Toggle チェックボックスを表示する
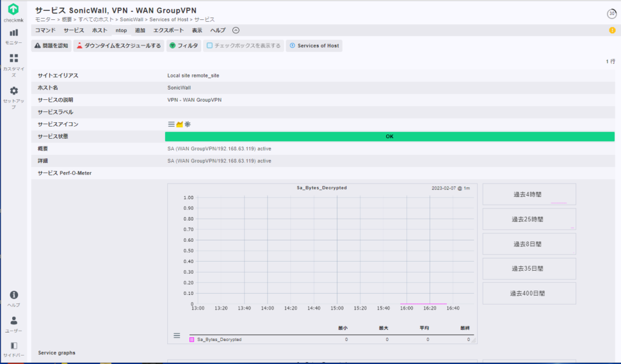Screen dimensions: 621x364 [244, 45]
